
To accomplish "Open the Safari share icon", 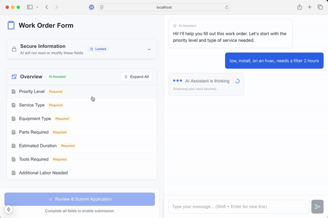I will tap(299, 7).
